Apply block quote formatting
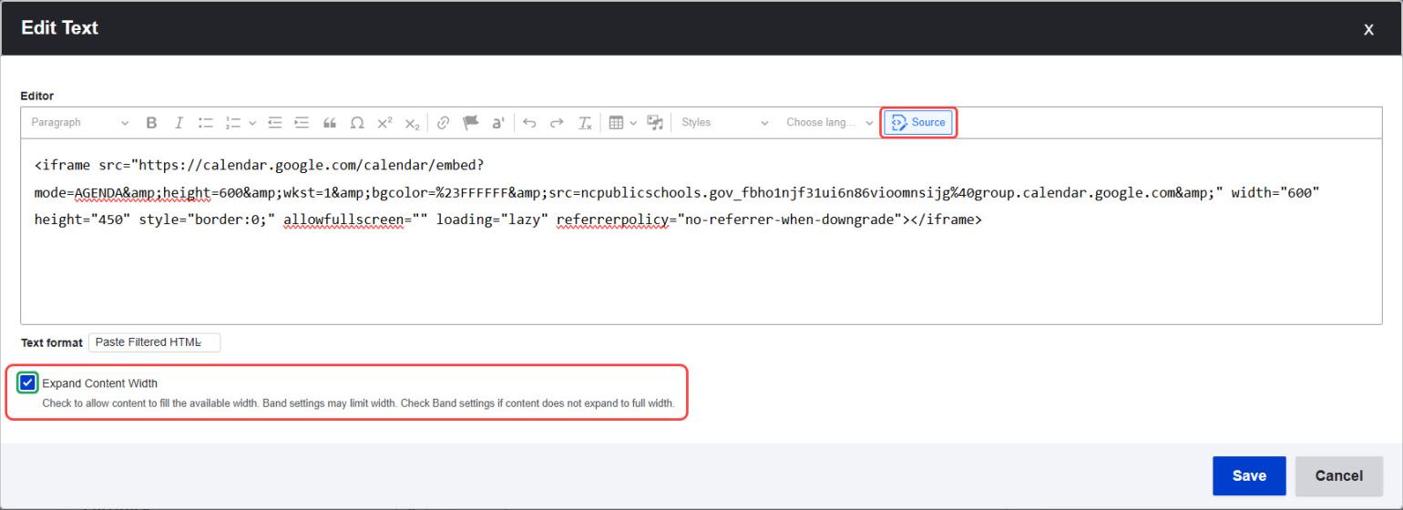The width and height of the screenshot is (1403, 510). click(x=330, y=123)
